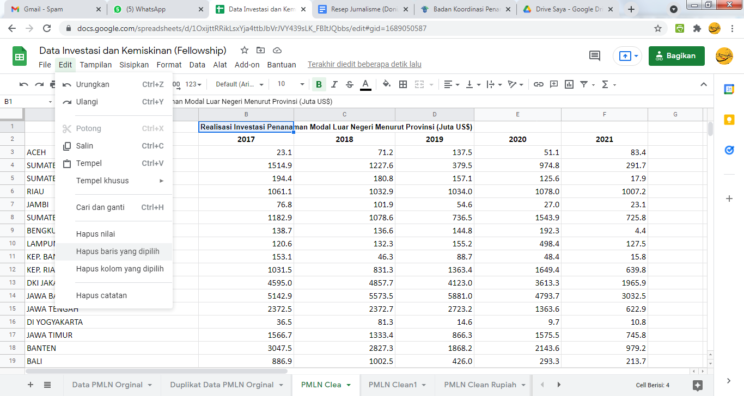
Task: Select Cari dan ganti menu entry
Action: tap(100, 207)
